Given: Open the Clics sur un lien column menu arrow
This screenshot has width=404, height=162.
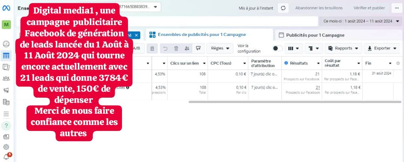Looking at the screenshot, I should [204, 63].
